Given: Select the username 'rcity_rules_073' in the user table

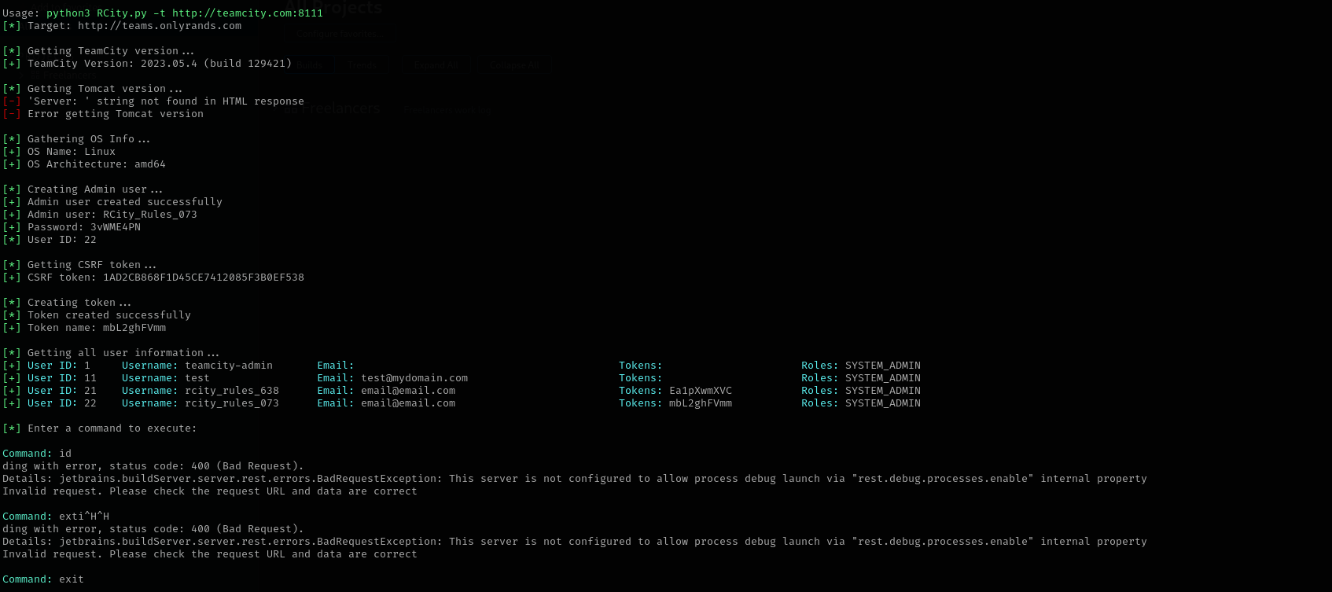Looking at the screenshot, I should point(232,403).
